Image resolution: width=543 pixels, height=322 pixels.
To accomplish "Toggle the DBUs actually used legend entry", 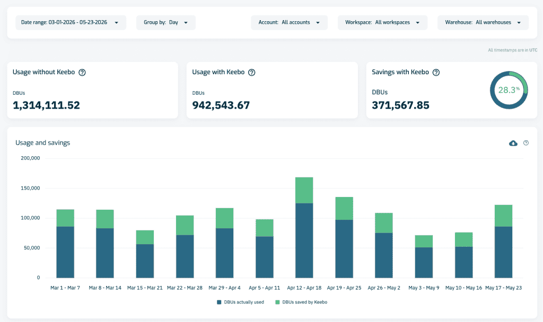I will click(x=240, y=302).
